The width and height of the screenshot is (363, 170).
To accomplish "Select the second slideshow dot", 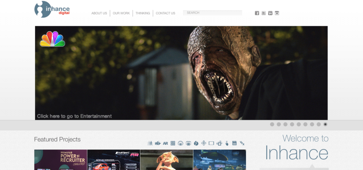I will tap(279, 124).
